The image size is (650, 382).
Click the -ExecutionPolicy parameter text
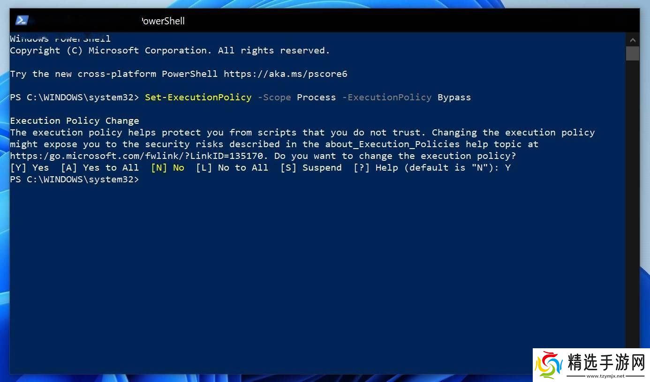pyautogui.click(x=386, y=97)
